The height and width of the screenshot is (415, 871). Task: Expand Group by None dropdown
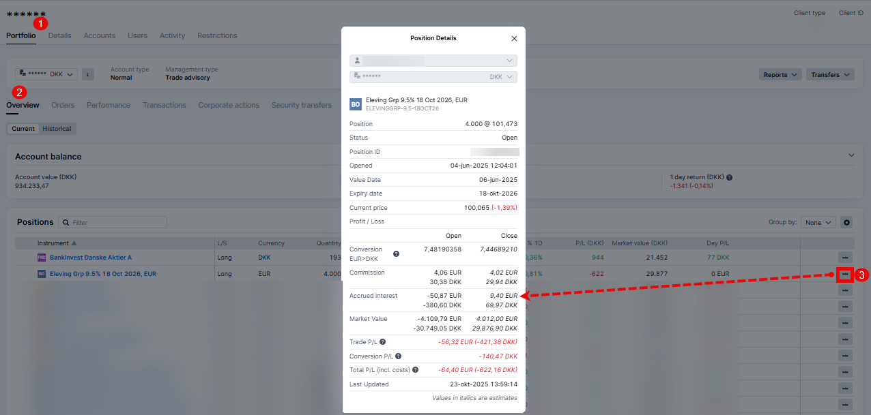[819, 222]
